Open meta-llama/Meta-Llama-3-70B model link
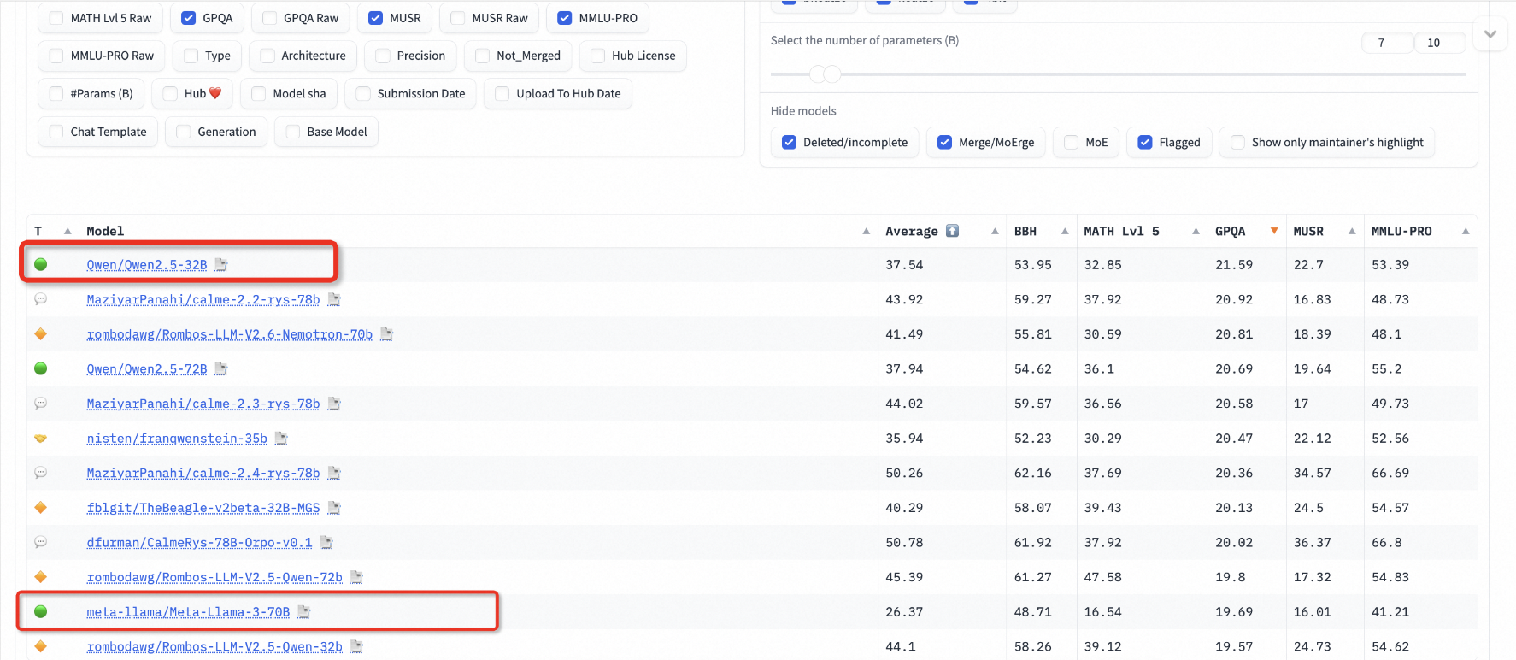 (188, 612)
